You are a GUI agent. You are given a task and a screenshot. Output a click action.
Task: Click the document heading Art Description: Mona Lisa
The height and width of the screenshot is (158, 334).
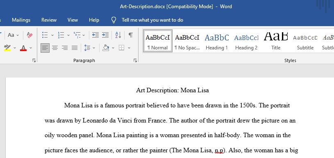173,90
